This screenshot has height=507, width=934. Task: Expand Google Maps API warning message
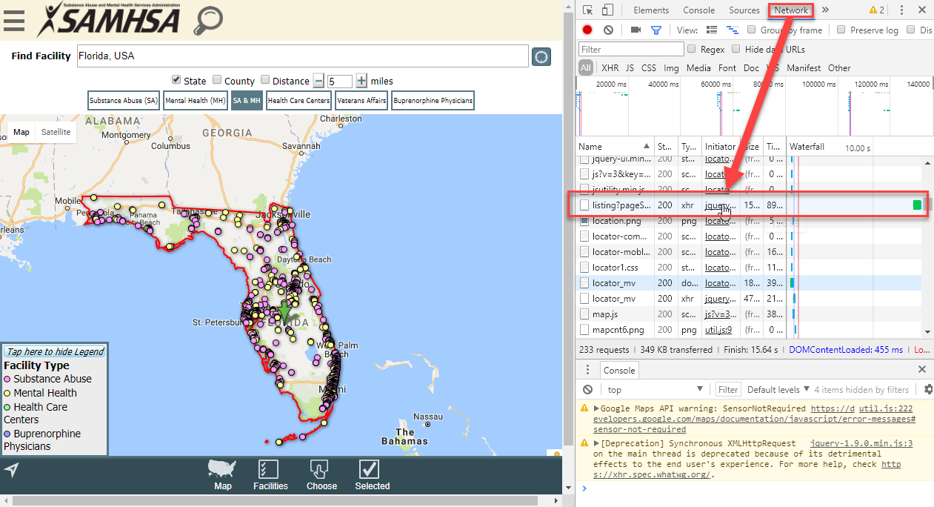pyautogui.click(x=596, y=408)
